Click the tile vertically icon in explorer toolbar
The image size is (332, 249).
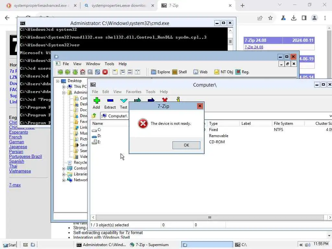pos(137,72)
